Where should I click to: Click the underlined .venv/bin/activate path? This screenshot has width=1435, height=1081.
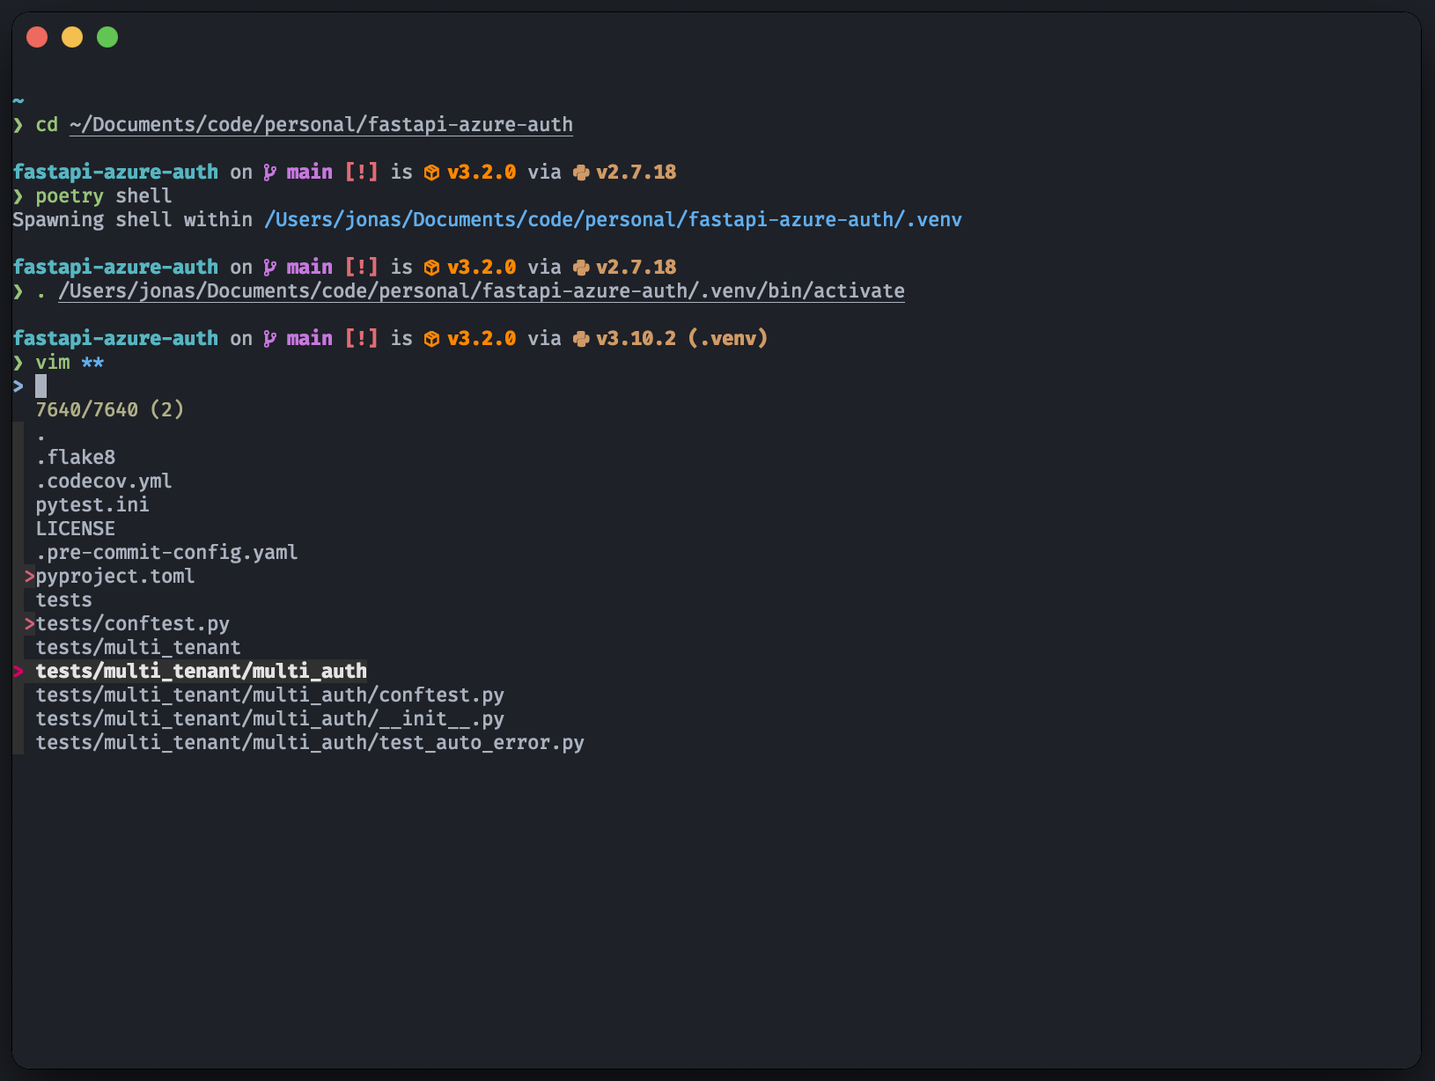pos(482,291)
